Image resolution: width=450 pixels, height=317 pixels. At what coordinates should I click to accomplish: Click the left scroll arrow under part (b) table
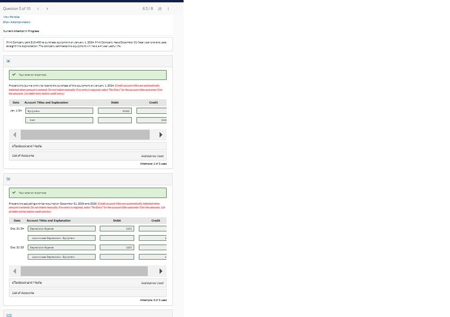[x=15, y=271]
